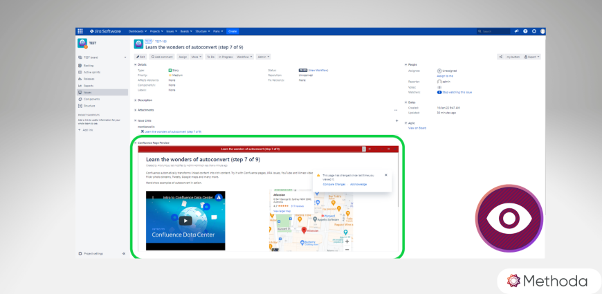Open the More actions dropdown
Screen dimensions: 602x294
coord(196,57)
